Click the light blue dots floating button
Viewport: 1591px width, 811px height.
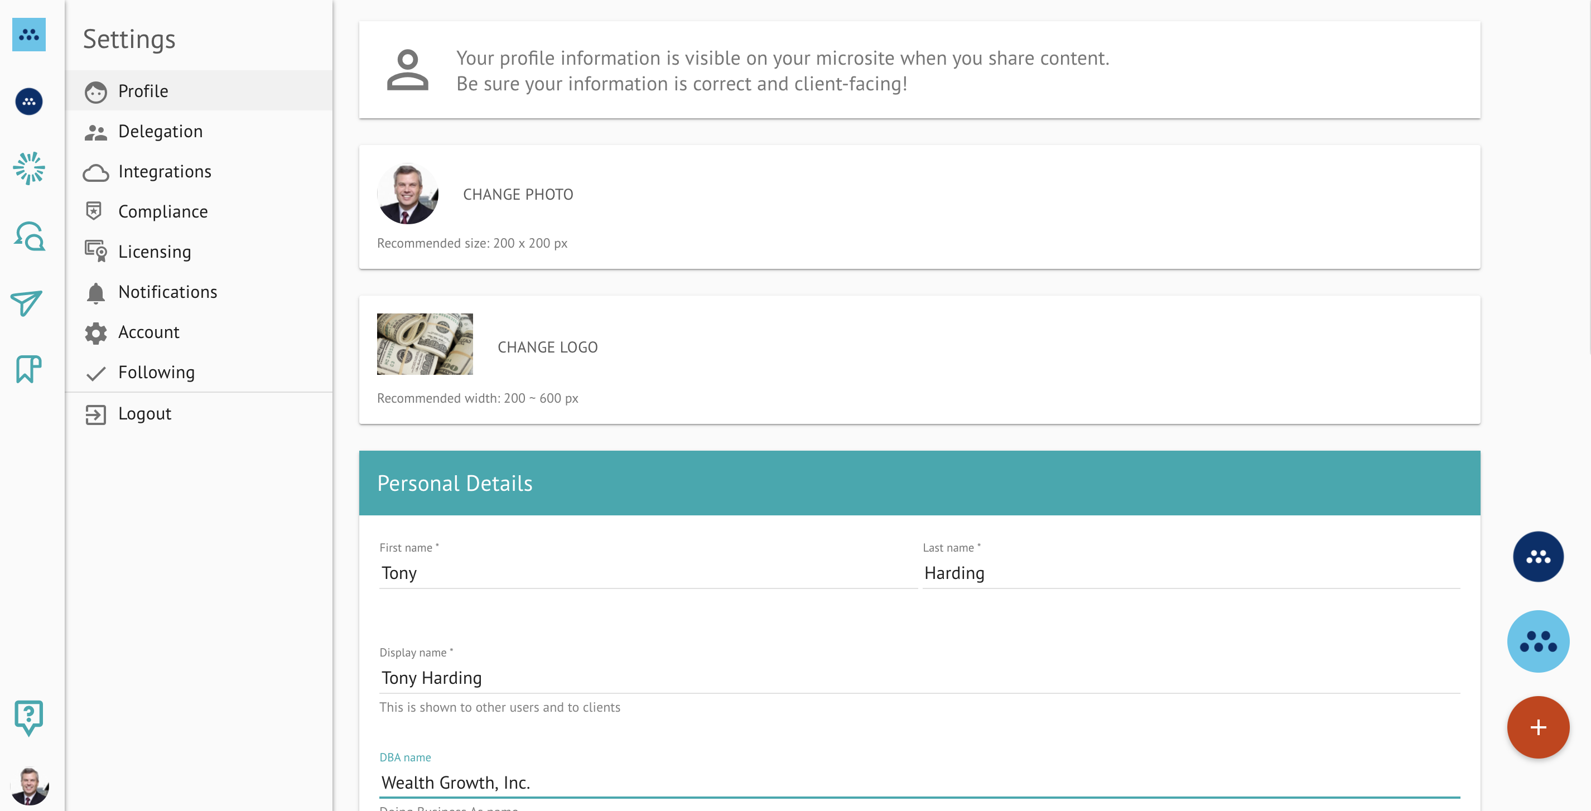pyautogui.click(x=1537, y=641)
